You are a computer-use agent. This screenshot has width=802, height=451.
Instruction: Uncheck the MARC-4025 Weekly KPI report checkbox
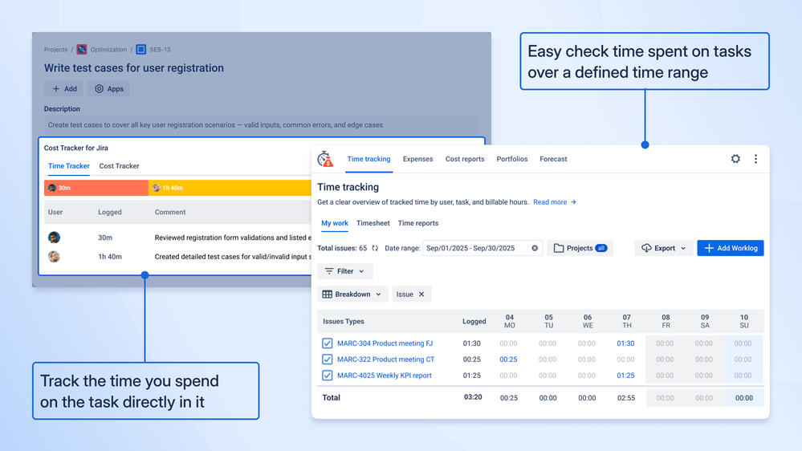point(328,376)
